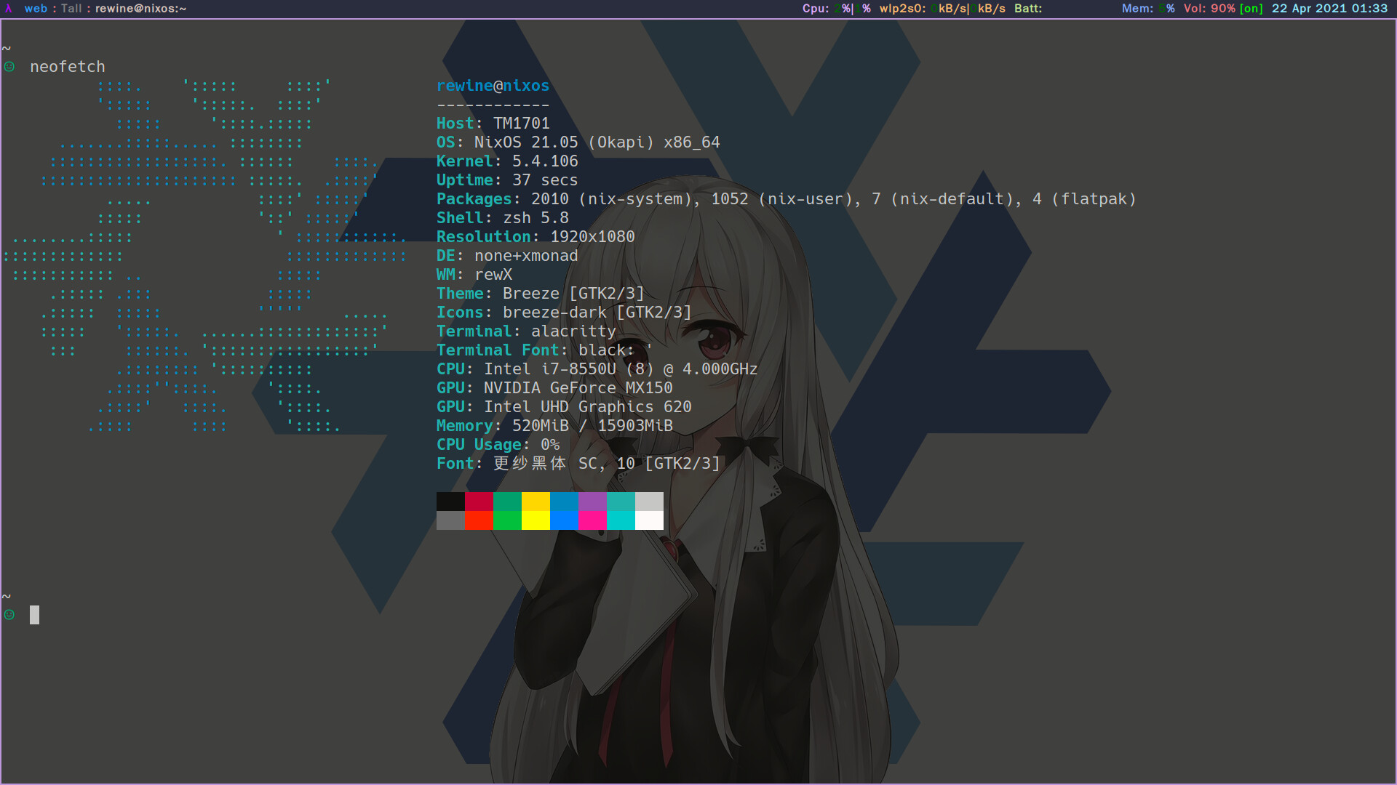
Task: Click the "DE: none+xmonad" line
Action: pos(507,256)
